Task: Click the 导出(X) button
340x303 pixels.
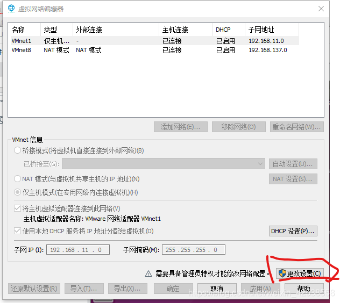Action: click(127, 288)
